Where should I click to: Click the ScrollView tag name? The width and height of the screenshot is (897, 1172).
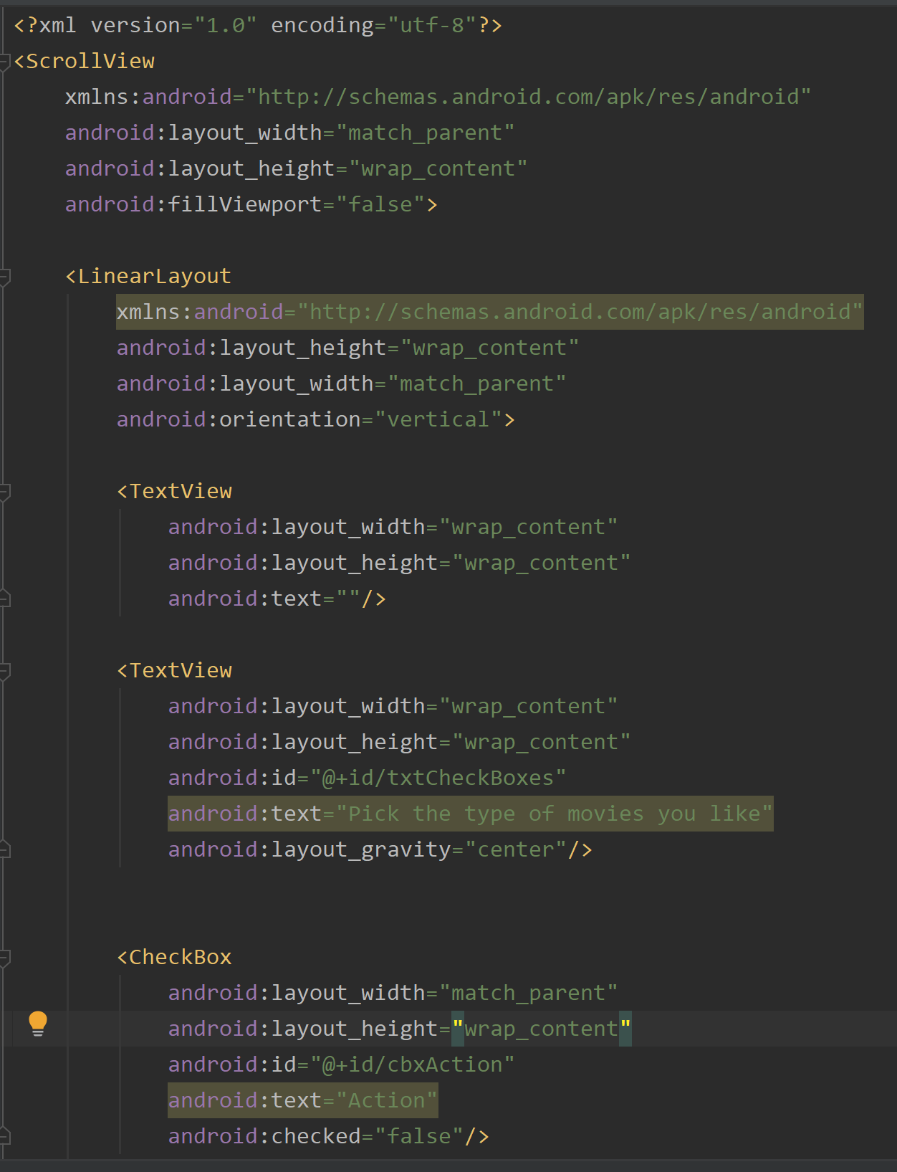90,61
